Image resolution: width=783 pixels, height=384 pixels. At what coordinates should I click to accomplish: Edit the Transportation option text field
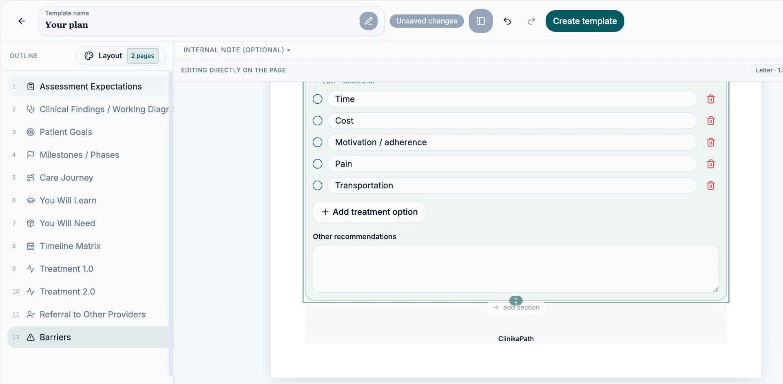[x=512, y=185]
